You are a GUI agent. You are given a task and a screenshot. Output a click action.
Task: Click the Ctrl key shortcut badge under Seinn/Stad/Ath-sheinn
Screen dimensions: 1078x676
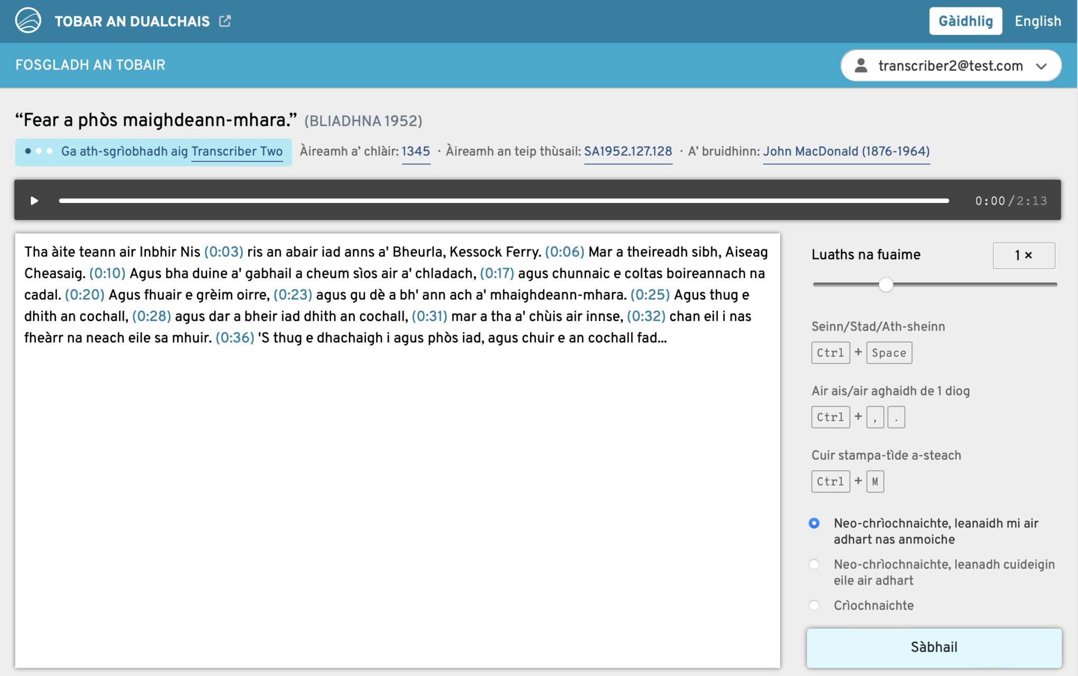click(x=830, y=352)
